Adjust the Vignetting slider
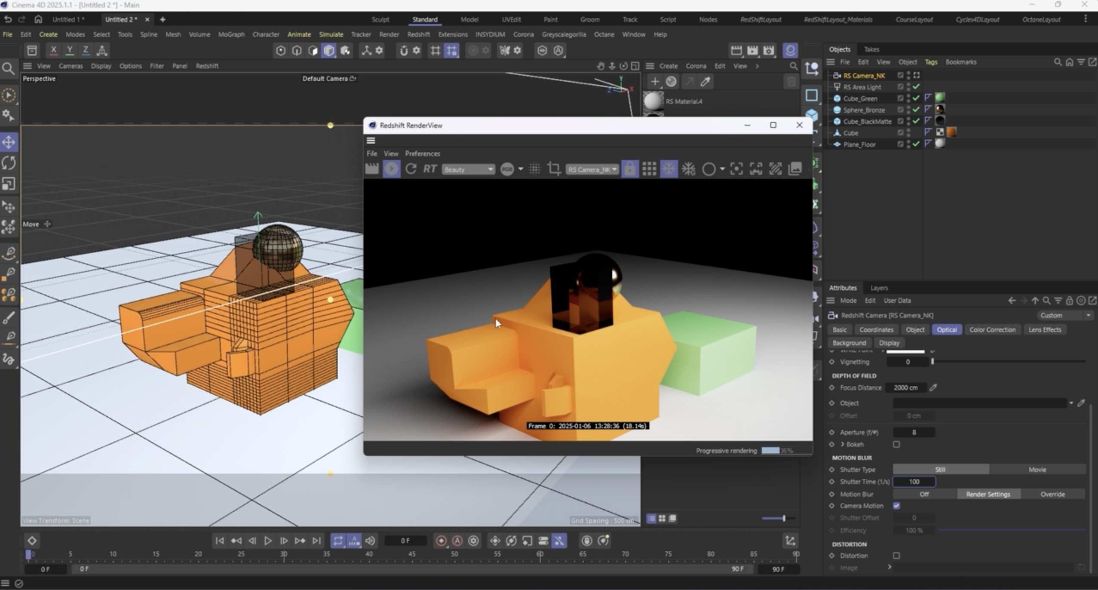The height and width of the screenshot is (590, 1098). pos(932,362)
